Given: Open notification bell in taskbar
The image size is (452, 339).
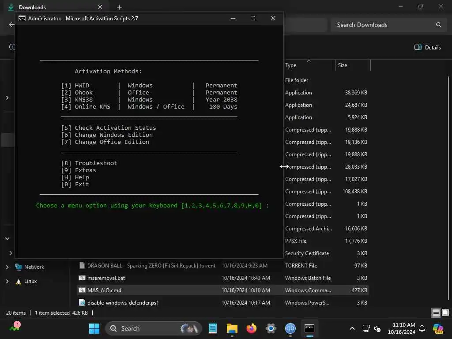Looking at the screenshot, I should 422,328.
